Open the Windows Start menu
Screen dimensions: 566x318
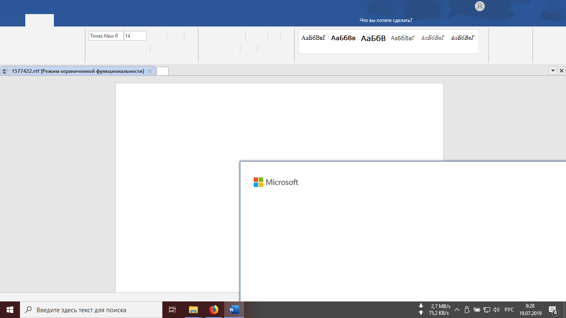(x=10, y=310)
